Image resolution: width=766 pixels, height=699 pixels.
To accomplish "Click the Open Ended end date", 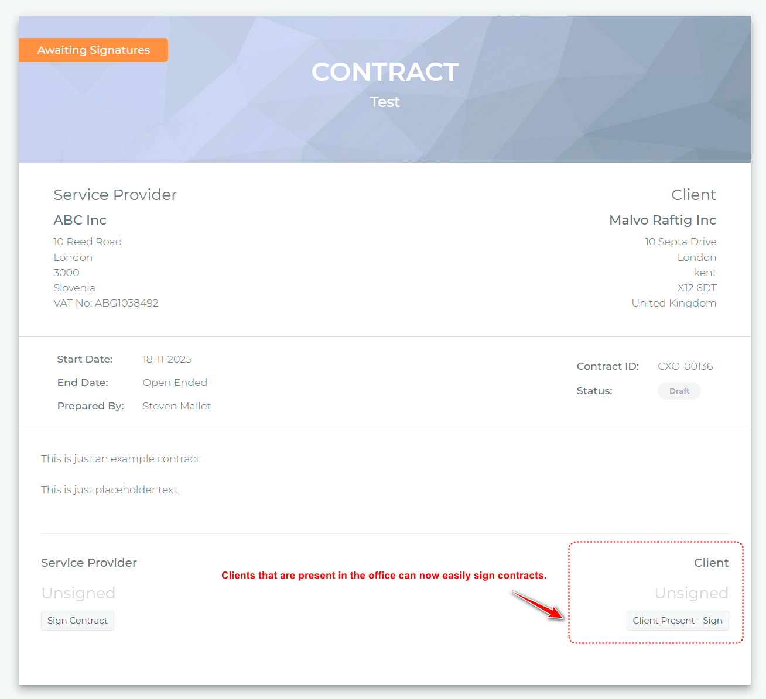I will pos(175,382).
